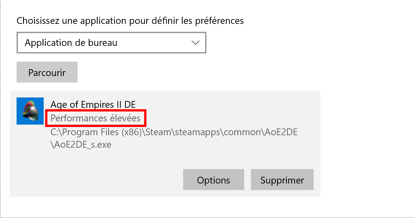Remove the app with the Supprimer button
Screen dimensions: 414x218
click(282, 180)
